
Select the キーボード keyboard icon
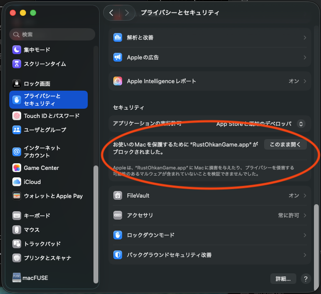point(17,216)
